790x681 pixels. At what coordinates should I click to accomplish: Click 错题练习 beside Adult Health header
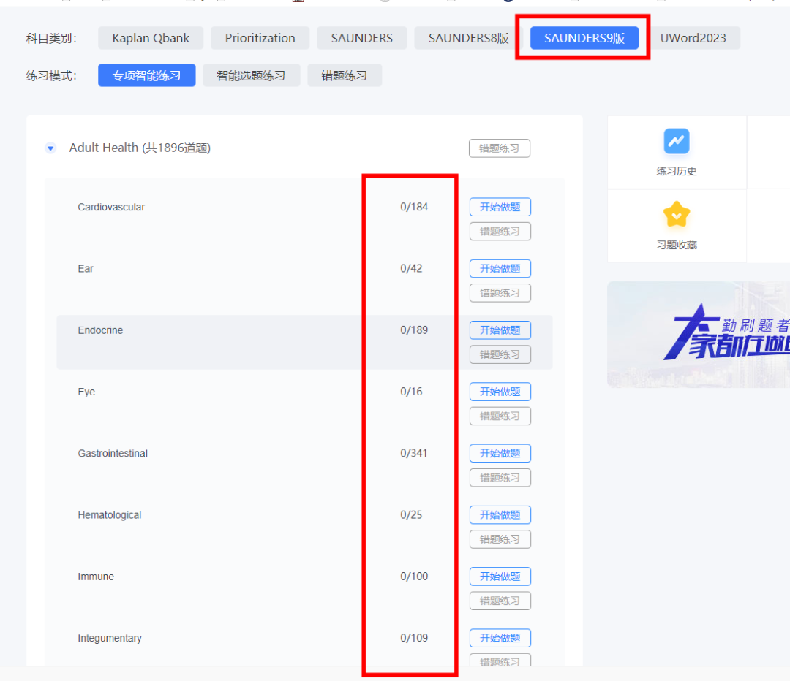499,148
